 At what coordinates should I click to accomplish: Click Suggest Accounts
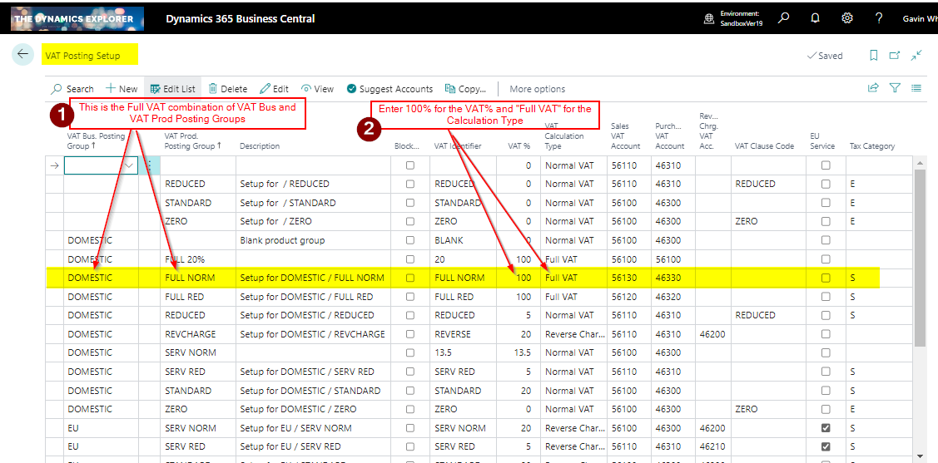390,89
